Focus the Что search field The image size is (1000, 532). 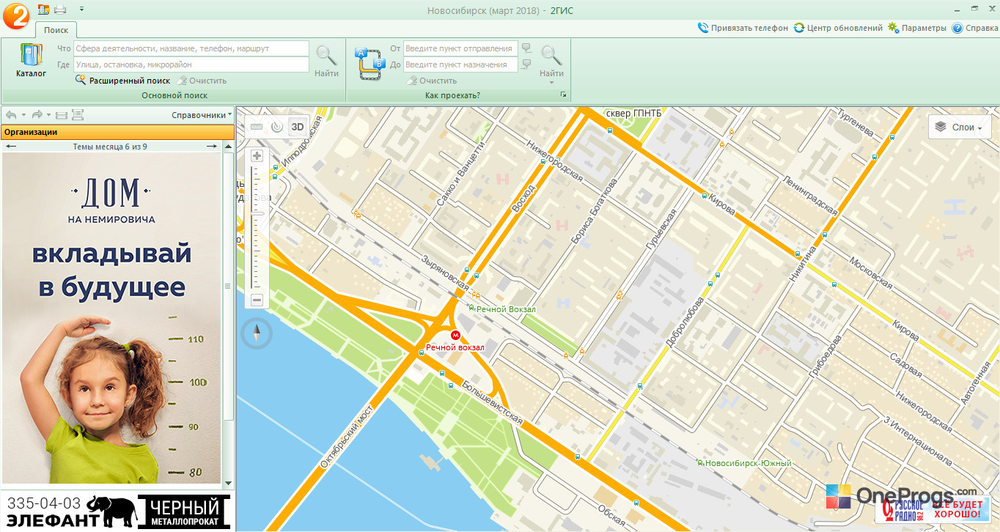point(191,48)
